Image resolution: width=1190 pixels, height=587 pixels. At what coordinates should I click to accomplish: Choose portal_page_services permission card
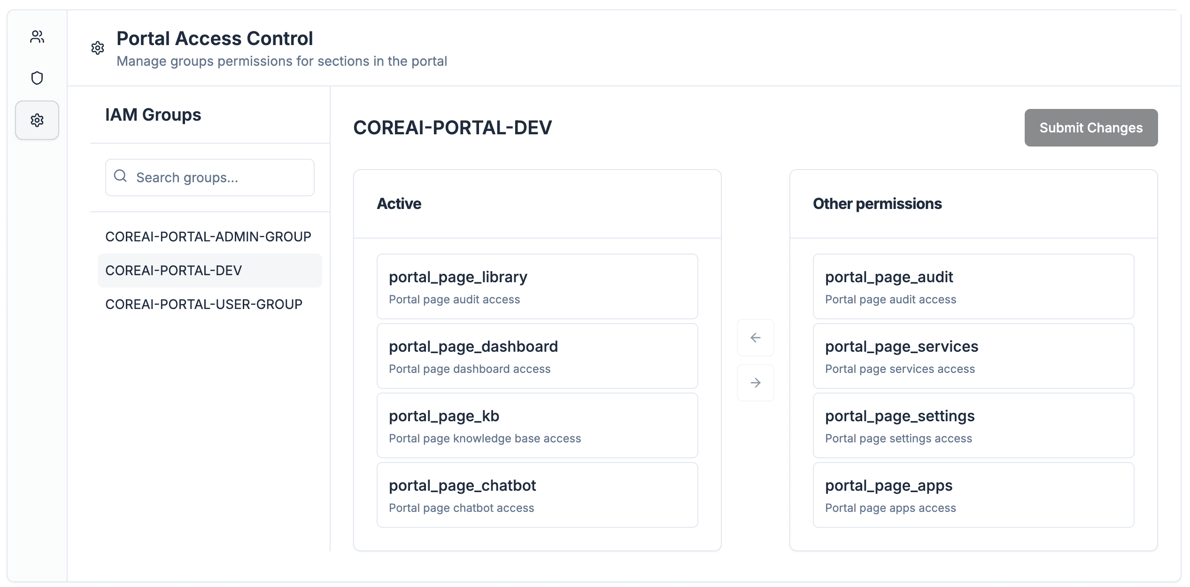point(973,356)
